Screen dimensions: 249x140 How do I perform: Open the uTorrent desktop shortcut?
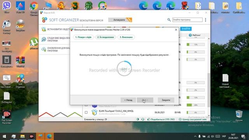click(34, 44)
